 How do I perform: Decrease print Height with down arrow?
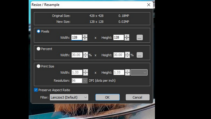coord(127,74)
